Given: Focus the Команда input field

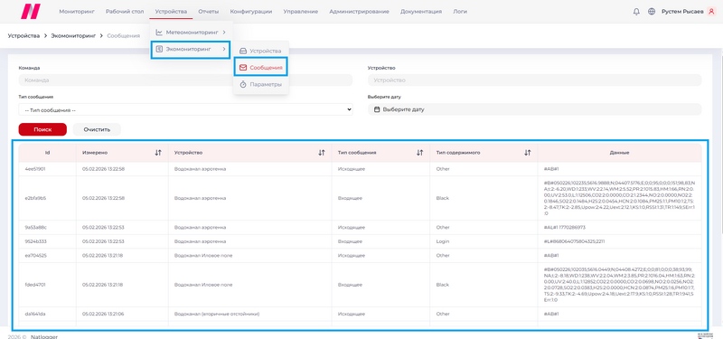Looking at the screenshot, I should (x=186, y=80).
